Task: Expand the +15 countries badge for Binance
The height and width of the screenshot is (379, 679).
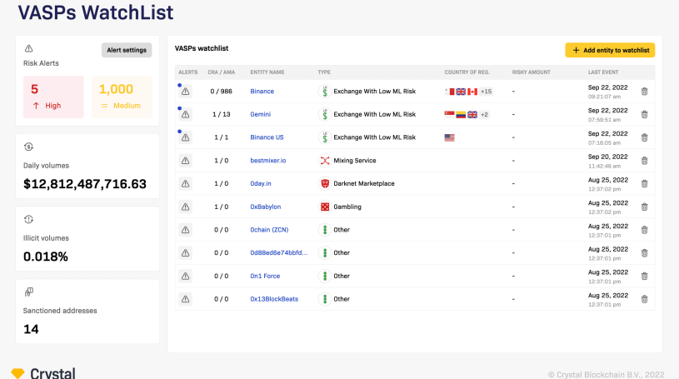Action: click(x=485, y=92)
